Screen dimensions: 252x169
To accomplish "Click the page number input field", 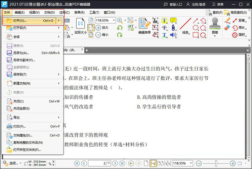I will click(x=99, y=163).
